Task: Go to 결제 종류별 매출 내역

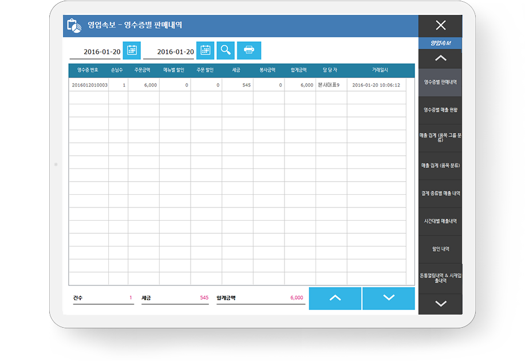Action: click(x=440, y=194)
